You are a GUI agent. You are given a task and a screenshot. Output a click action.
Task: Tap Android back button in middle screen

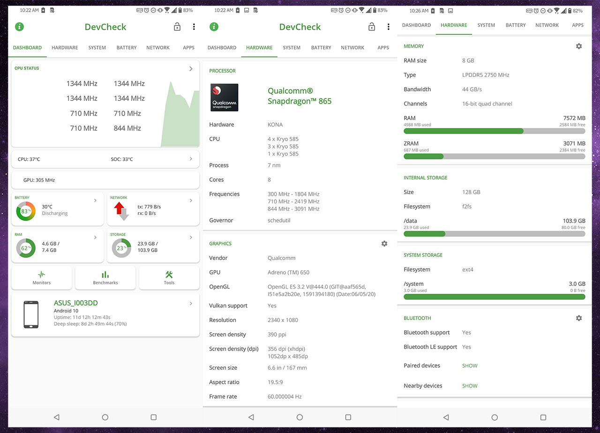251,417
